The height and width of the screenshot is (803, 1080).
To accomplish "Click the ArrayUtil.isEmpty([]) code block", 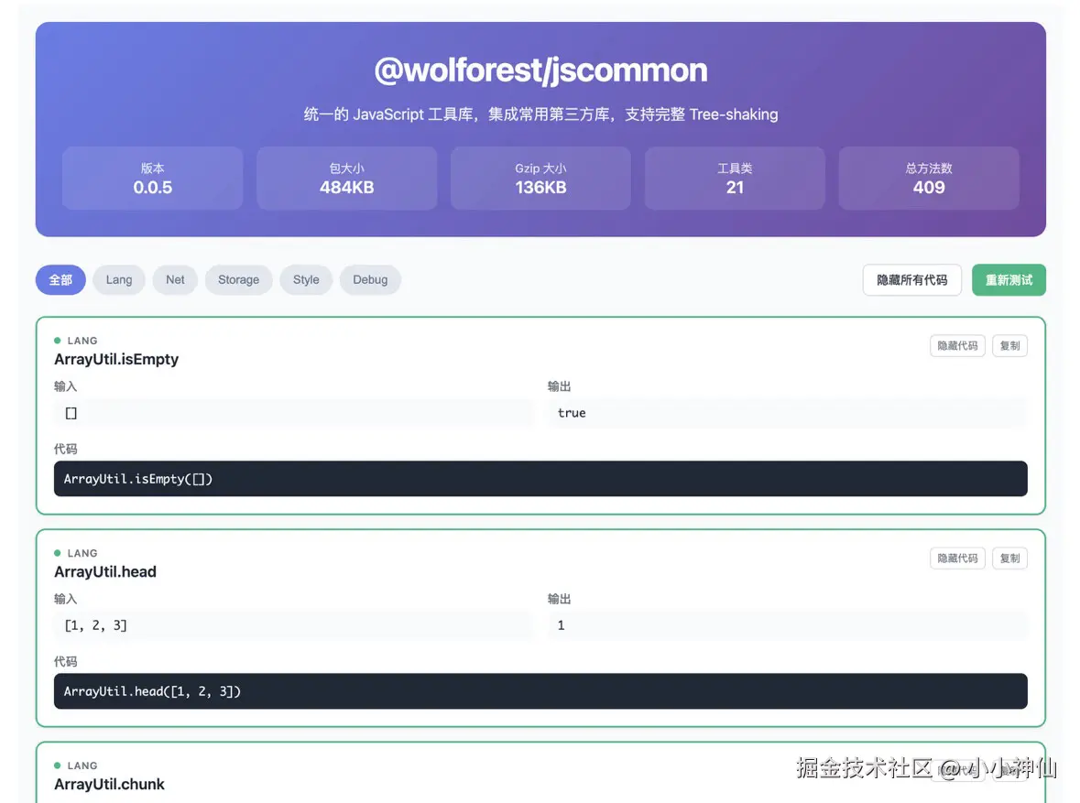I will tap(540, 479).
